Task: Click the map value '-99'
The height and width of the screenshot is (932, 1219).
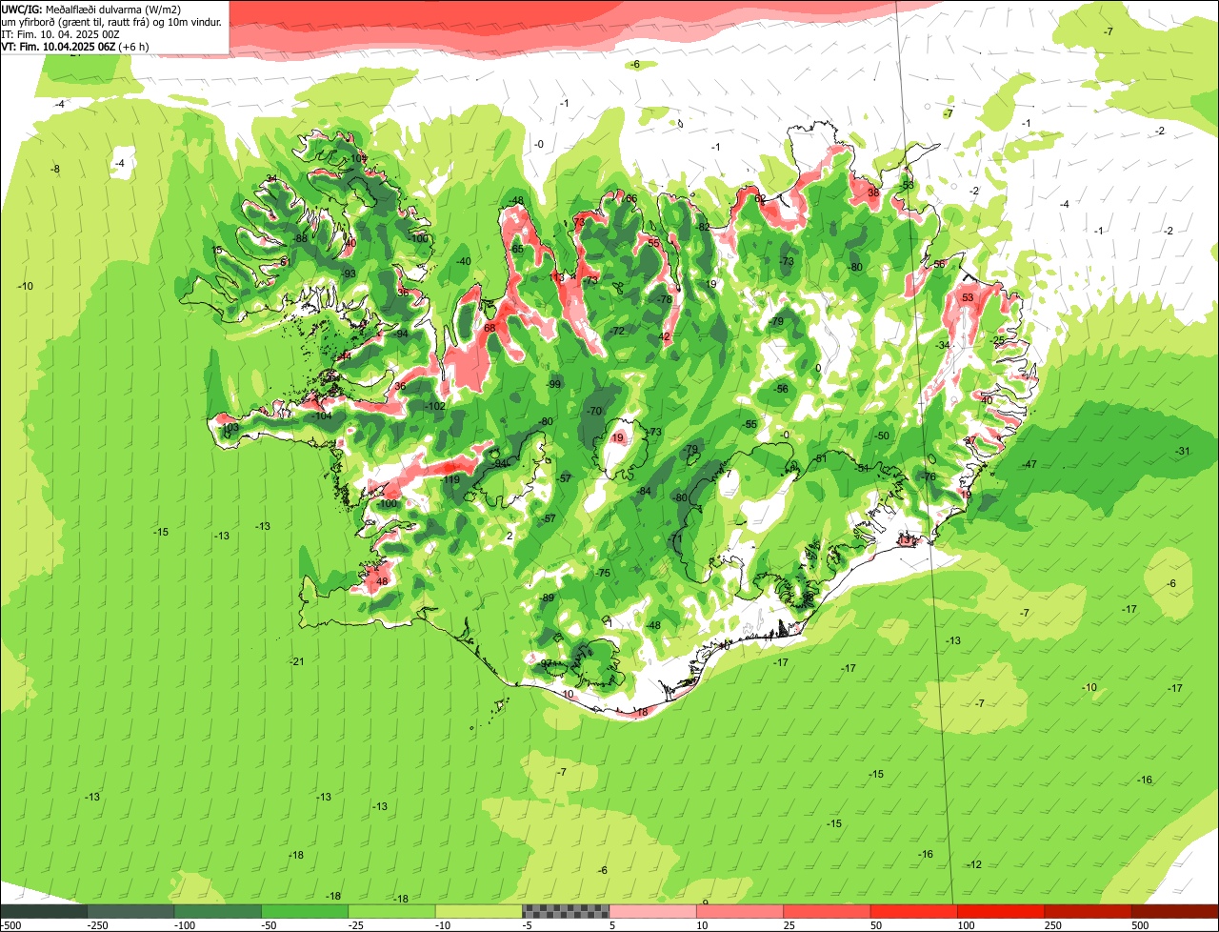Action: [553, 384]
